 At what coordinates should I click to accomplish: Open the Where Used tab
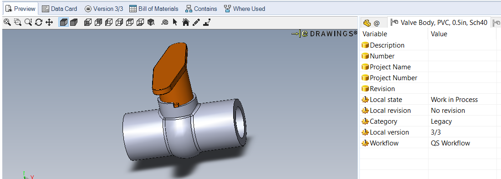click(245, 9)
